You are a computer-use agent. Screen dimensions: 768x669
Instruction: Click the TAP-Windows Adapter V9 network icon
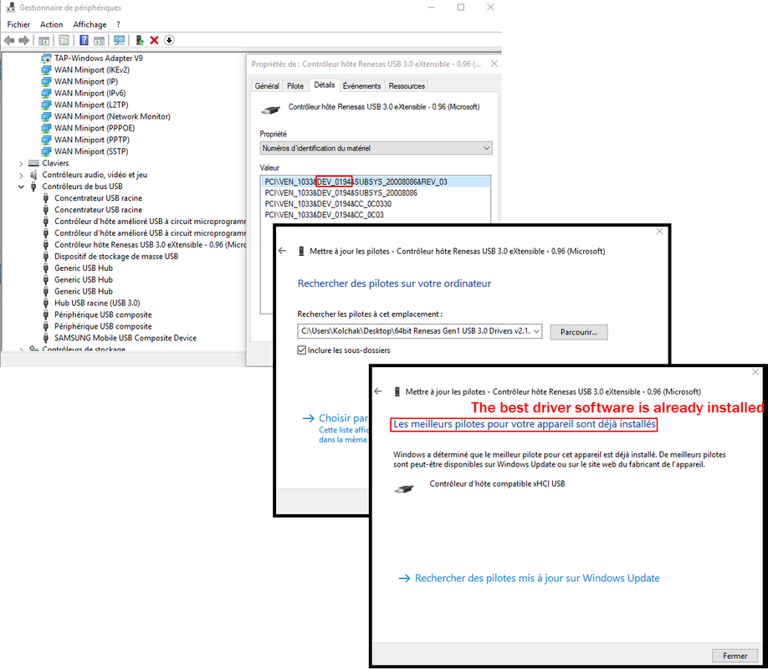tap(46, 59)
